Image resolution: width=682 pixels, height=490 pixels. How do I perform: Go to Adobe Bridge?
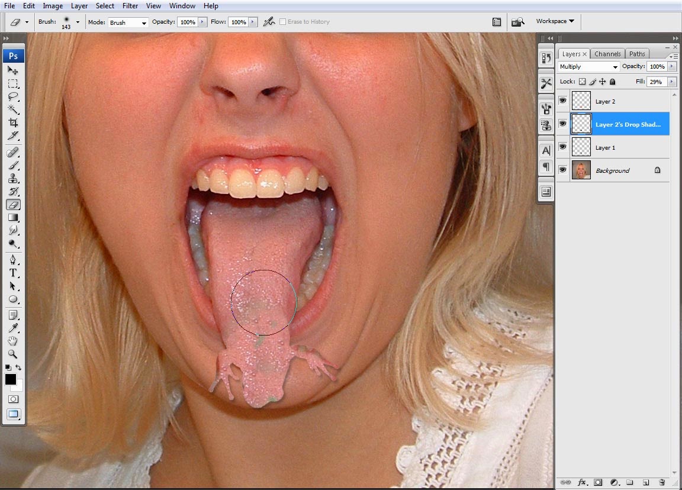[x=517, y=22]
